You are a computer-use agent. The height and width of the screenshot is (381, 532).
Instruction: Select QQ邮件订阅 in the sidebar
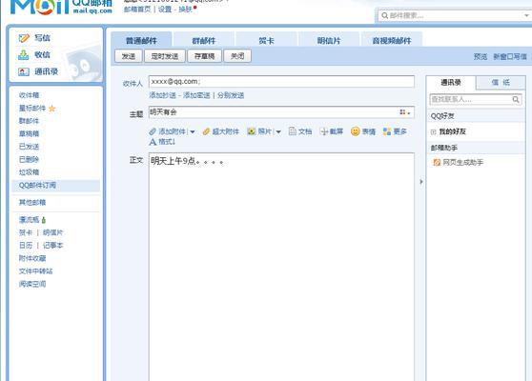pyautogui.click(x=55, y=186)
